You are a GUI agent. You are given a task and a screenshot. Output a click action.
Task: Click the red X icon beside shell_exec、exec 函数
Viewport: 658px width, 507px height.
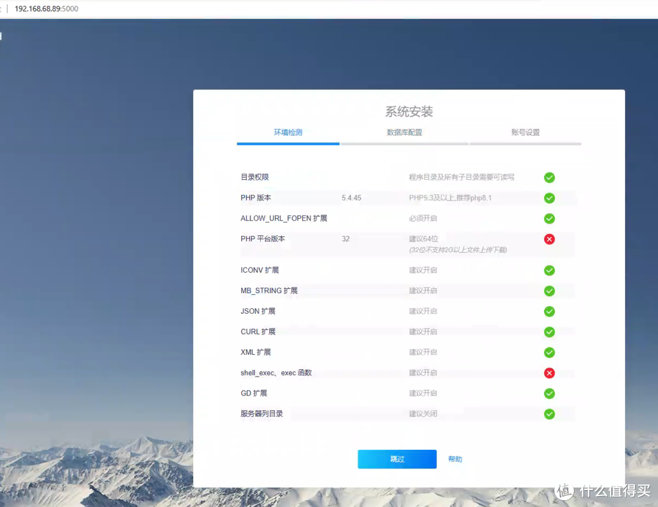coord(549,373)
